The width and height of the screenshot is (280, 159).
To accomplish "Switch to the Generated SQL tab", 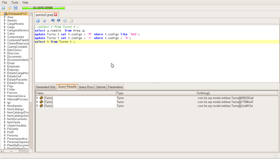I will tap(46, 87).
